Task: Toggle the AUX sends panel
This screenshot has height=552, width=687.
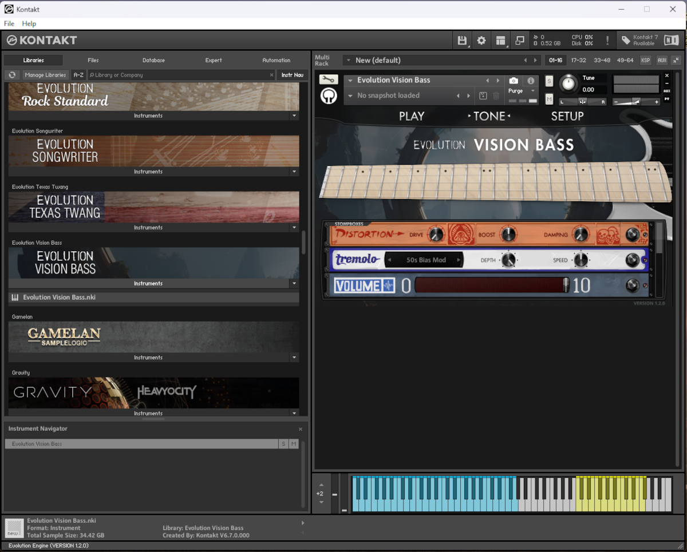Action: (662, 60)
